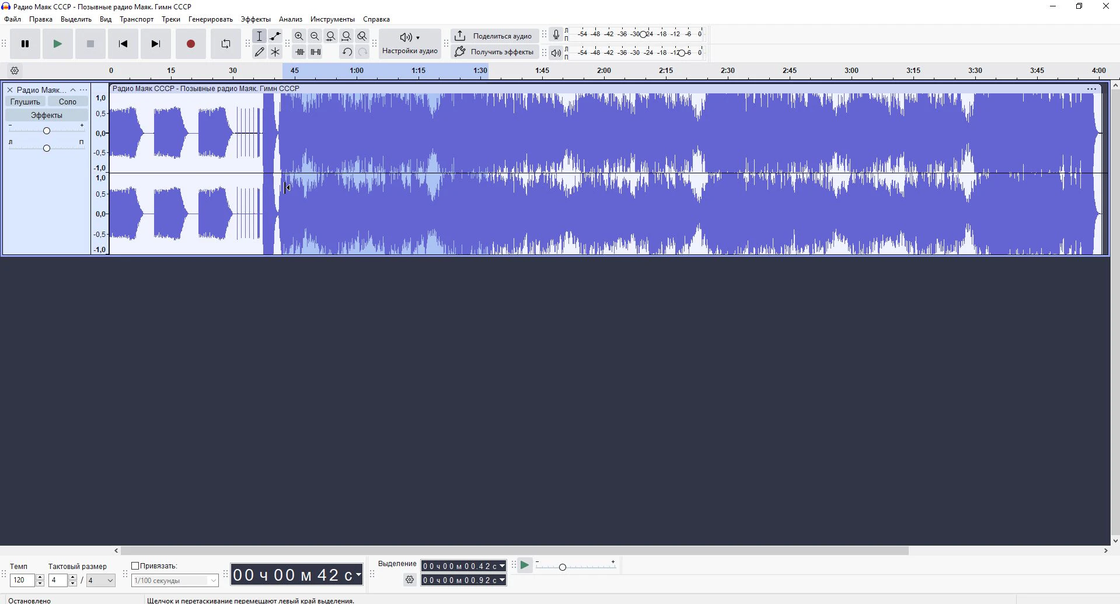
Task: Adjust recording level slider knob
Action: point(643,34)
